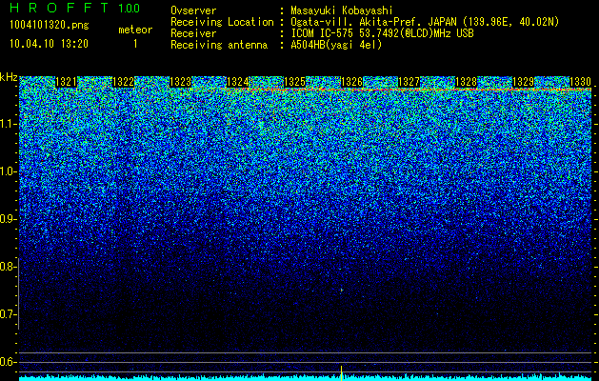The width and height of the screenshot is (599, 381).
Task: Click the HROFFT title text
Action: coord(59,8)
